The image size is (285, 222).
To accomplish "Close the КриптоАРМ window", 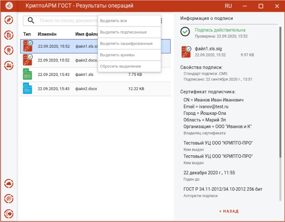I will [x=277, y=6].
